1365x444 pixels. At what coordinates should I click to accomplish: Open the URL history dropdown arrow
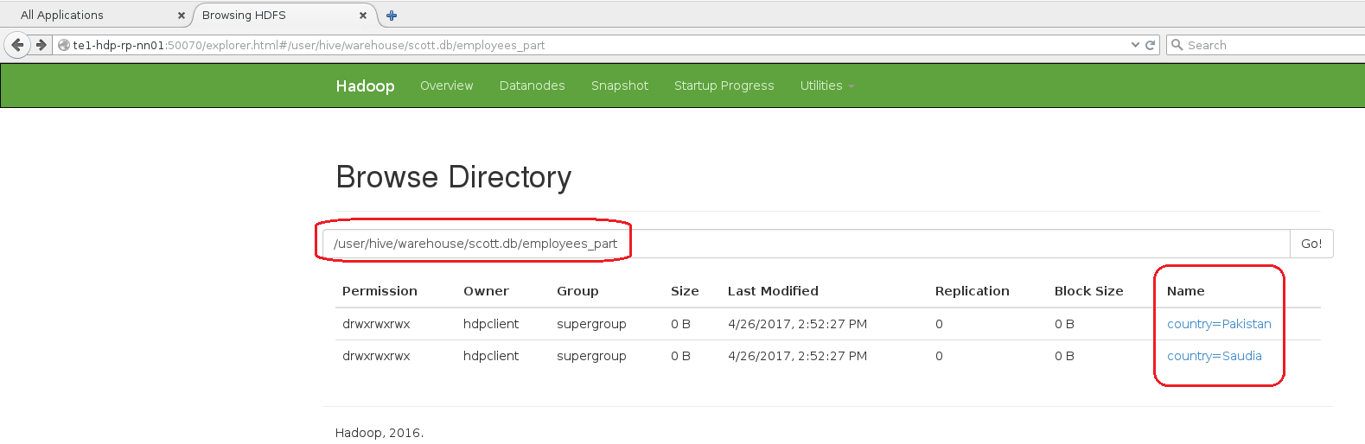pos(1135,45)
